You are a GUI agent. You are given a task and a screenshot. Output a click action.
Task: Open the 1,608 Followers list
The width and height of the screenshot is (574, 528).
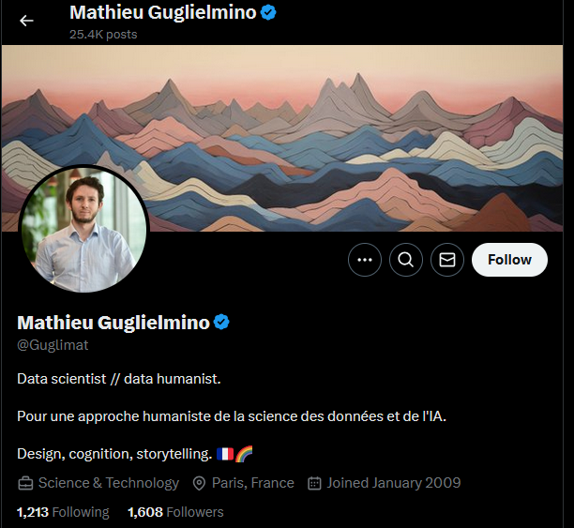coord(175,512)
